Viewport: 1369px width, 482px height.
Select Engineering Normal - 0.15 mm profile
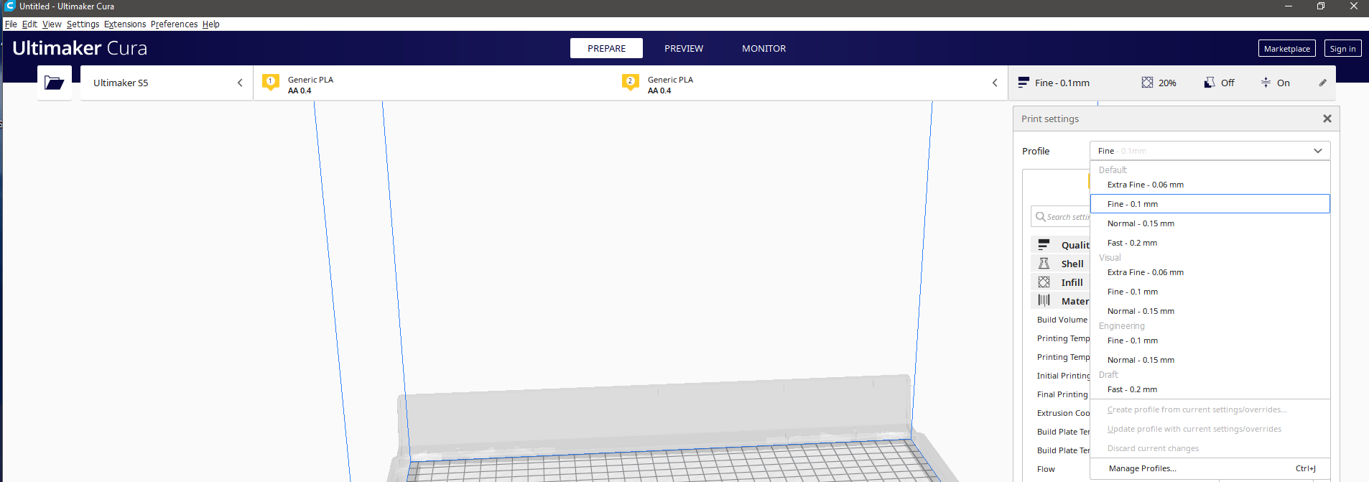tap(1210, 360)
